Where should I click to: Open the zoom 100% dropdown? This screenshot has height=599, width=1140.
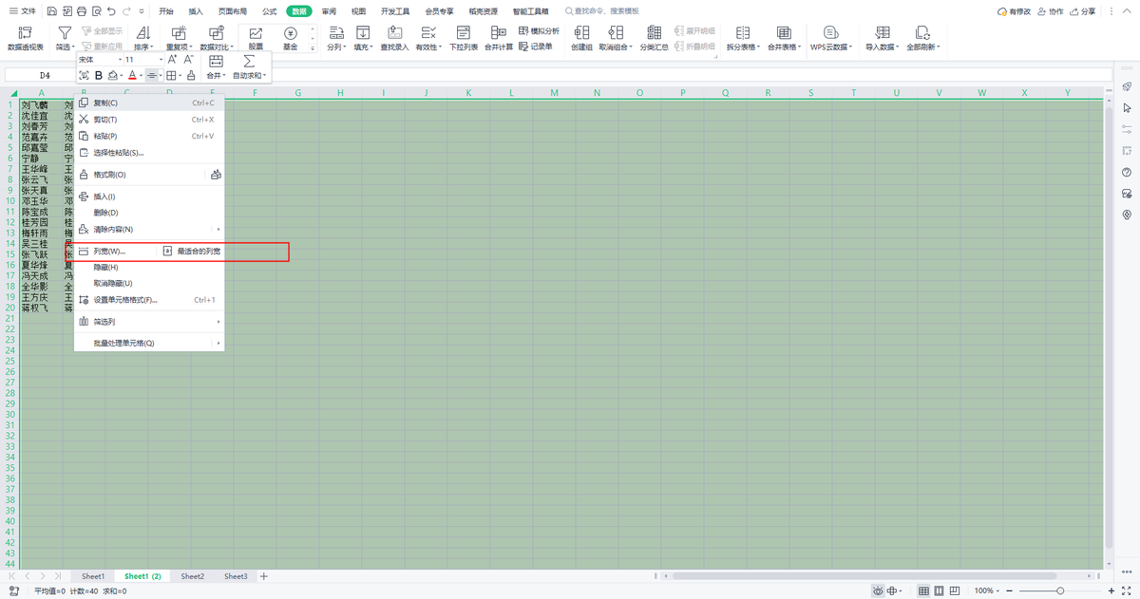click(x=988, y=590)
